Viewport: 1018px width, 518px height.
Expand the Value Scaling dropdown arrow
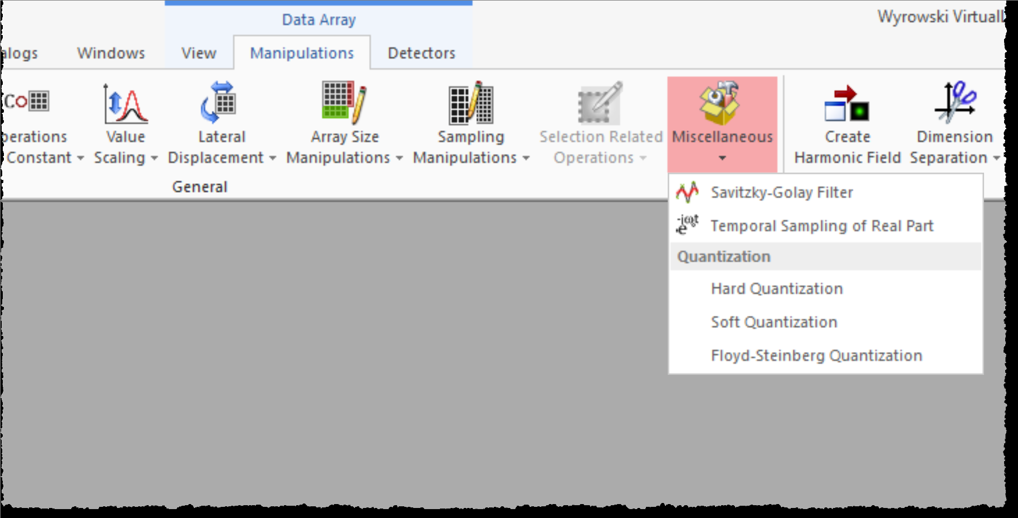pyautogui.click(x=154, y=159)
